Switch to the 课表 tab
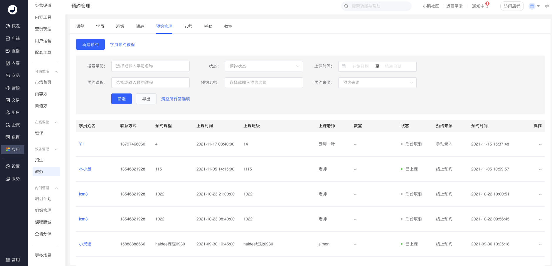The width and height of the screenshot is (552, 266). [140, 26]
